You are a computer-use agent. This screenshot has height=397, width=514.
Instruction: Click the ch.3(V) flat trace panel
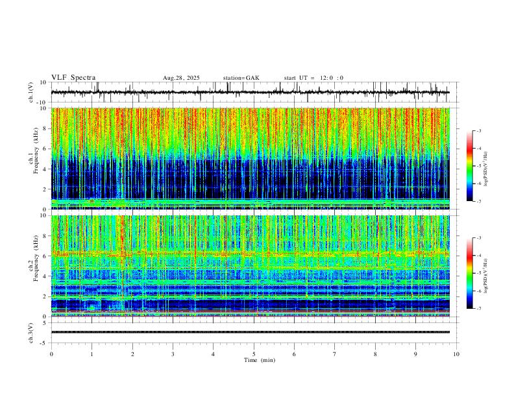click(254, 333)
